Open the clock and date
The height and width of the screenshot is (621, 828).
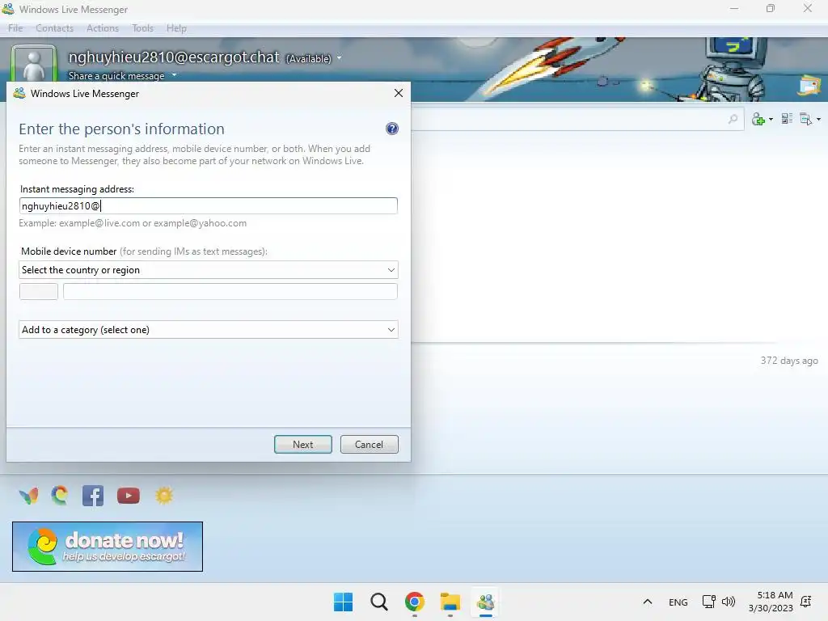click(x=771, y=602)
